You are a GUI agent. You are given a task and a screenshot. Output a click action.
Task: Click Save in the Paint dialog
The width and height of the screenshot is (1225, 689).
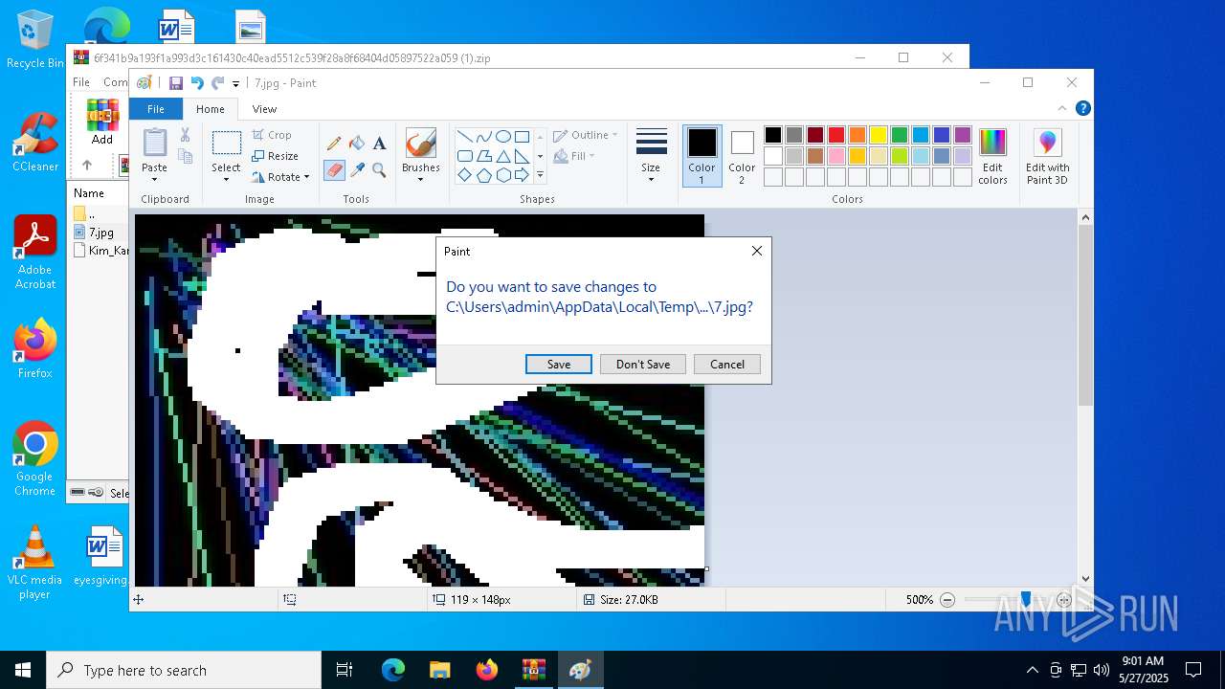tap(559, 365)
